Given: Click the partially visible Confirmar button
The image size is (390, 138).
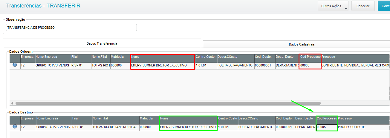Looking at the screenshot, I should [384, 6].
